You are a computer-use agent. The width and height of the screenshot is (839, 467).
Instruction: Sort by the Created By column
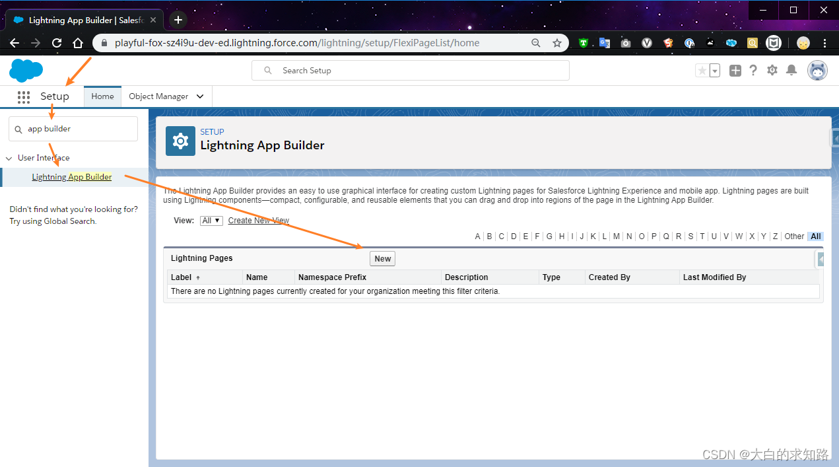click(609, 277)
